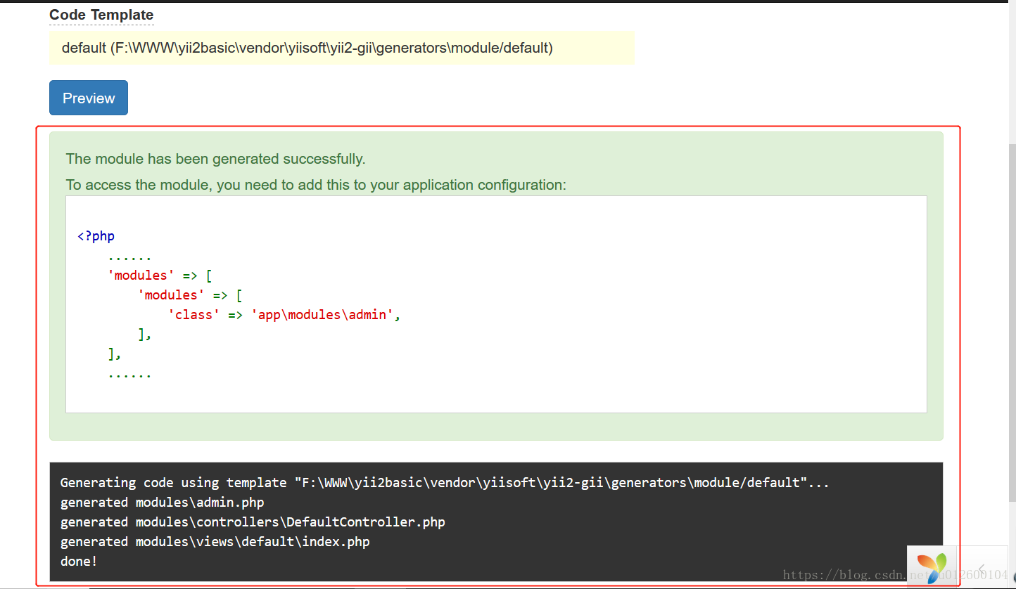Click the blue Preview button

pyautogui.click(x=89, y=98)
